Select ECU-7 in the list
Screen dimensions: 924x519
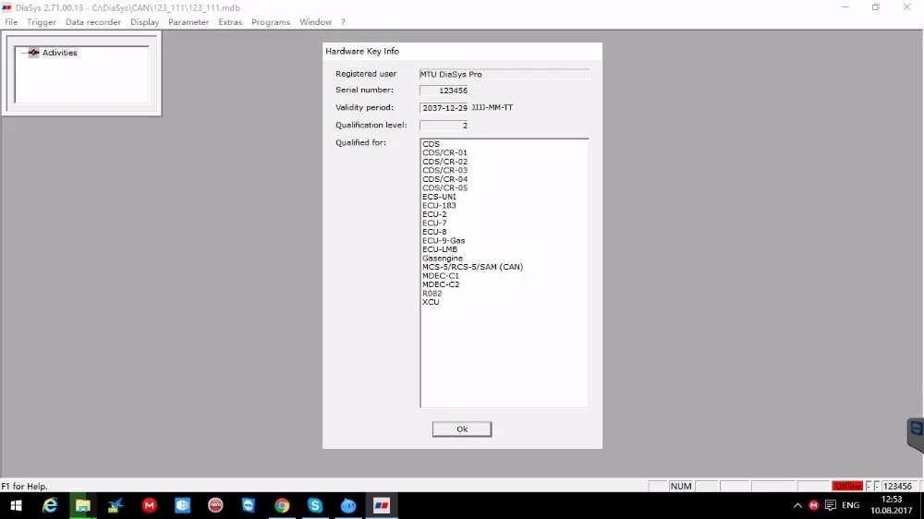click(x=434, y=223)
